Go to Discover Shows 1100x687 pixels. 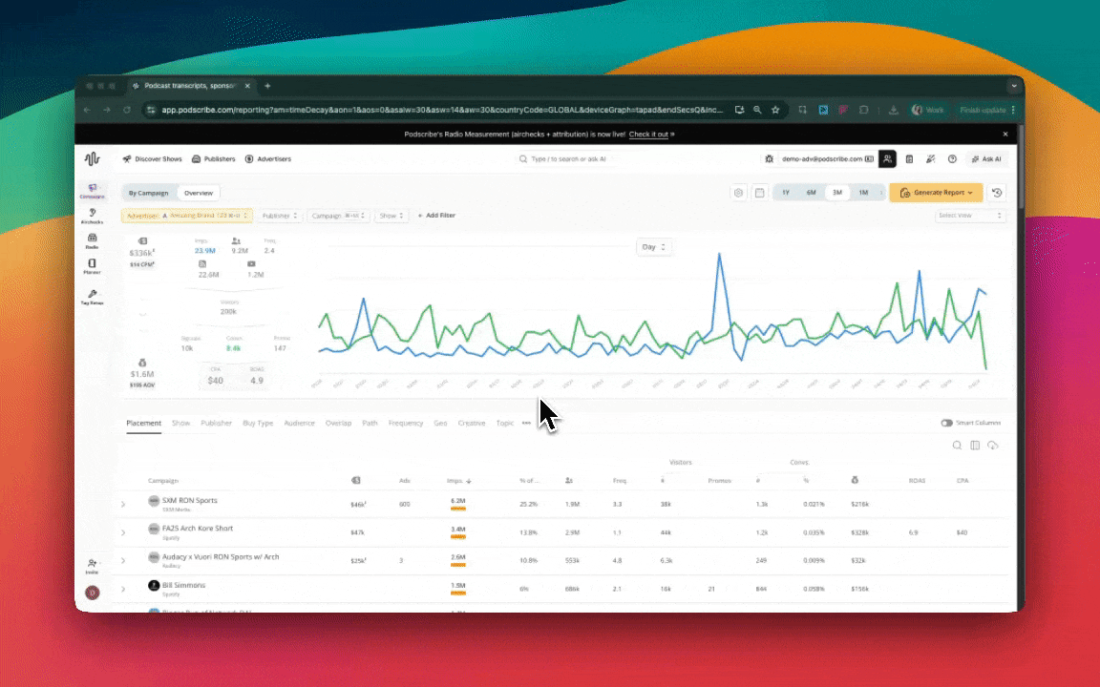(152, 159)
